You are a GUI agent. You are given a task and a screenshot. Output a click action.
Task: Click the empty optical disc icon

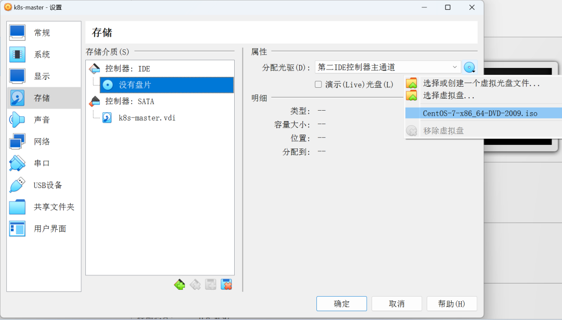pos(108,85)
